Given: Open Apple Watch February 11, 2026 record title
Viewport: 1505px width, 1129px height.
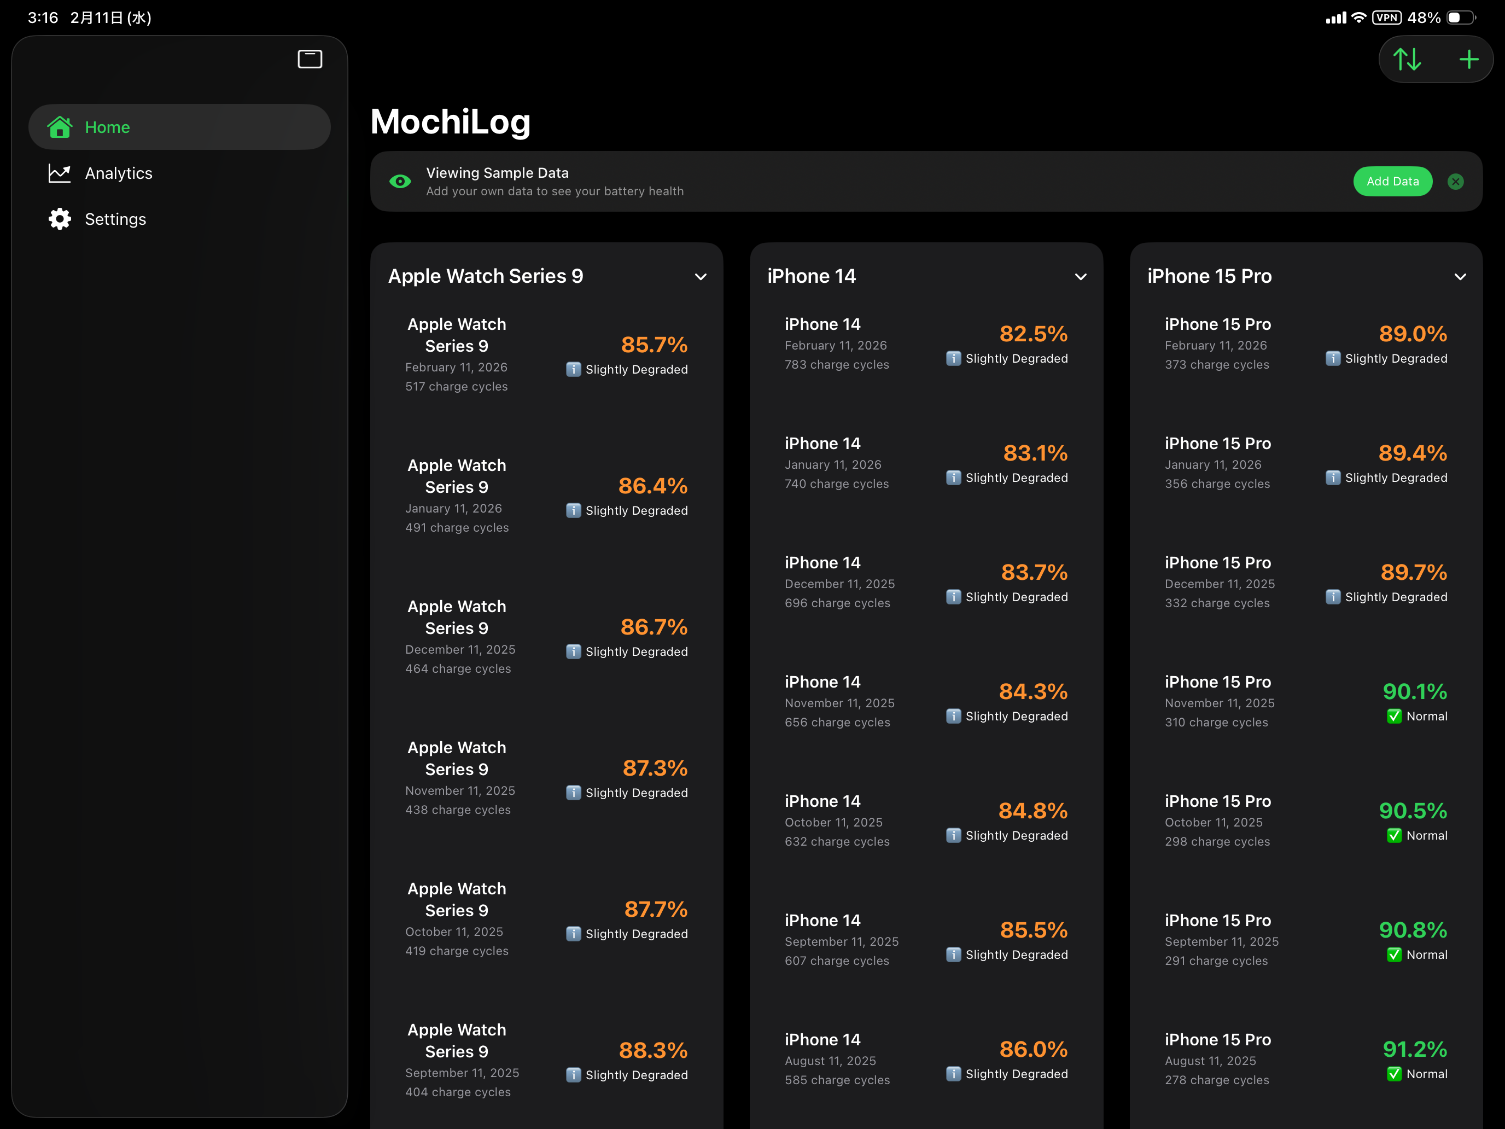Looking at the screenshot, I should click(x=457, y=335).
